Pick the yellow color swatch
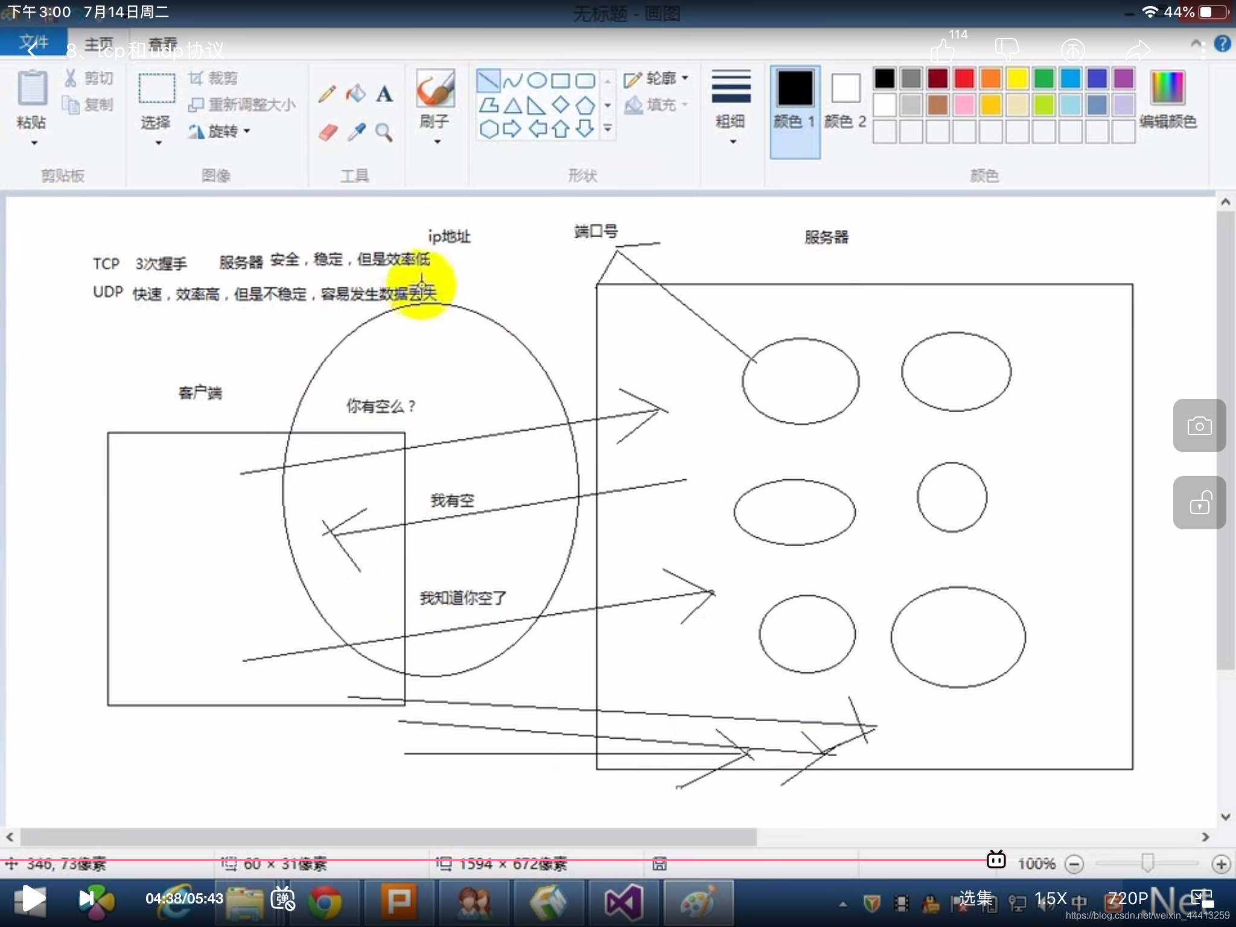Viewport: 1236px width, 927px height. (1017, 78)
